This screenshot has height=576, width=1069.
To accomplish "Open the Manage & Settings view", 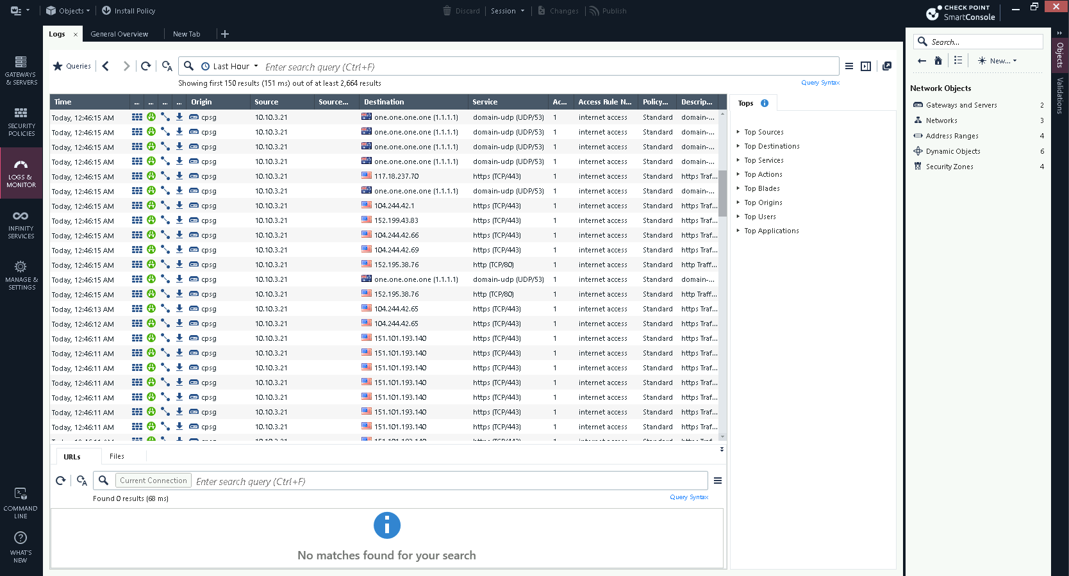I will [21, 275].
